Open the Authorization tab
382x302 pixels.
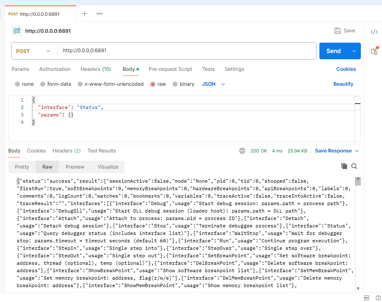55,69
